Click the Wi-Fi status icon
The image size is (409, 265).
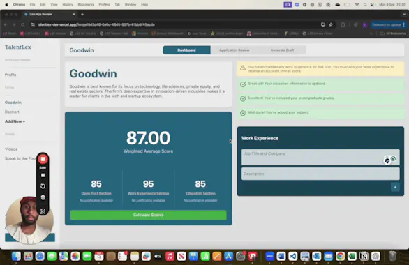tap(357, 5)
